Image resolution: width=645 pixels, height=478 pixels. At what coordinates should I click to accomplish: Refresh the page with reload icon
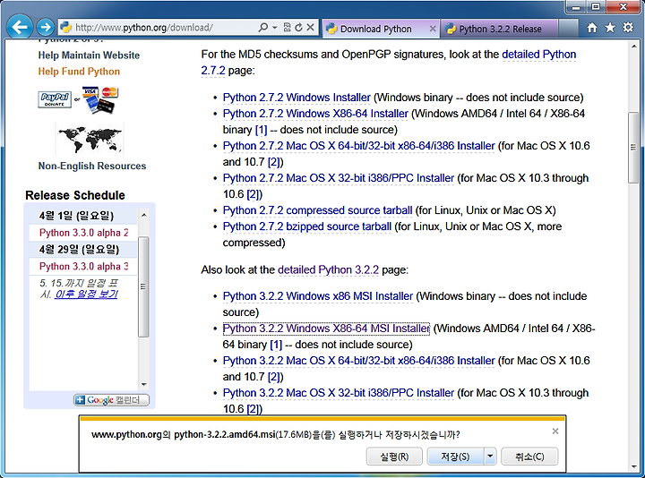[298, 27]
